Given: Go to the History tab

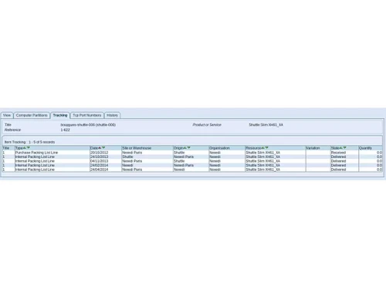Looking at the screenshot, I should click(112, 116).
